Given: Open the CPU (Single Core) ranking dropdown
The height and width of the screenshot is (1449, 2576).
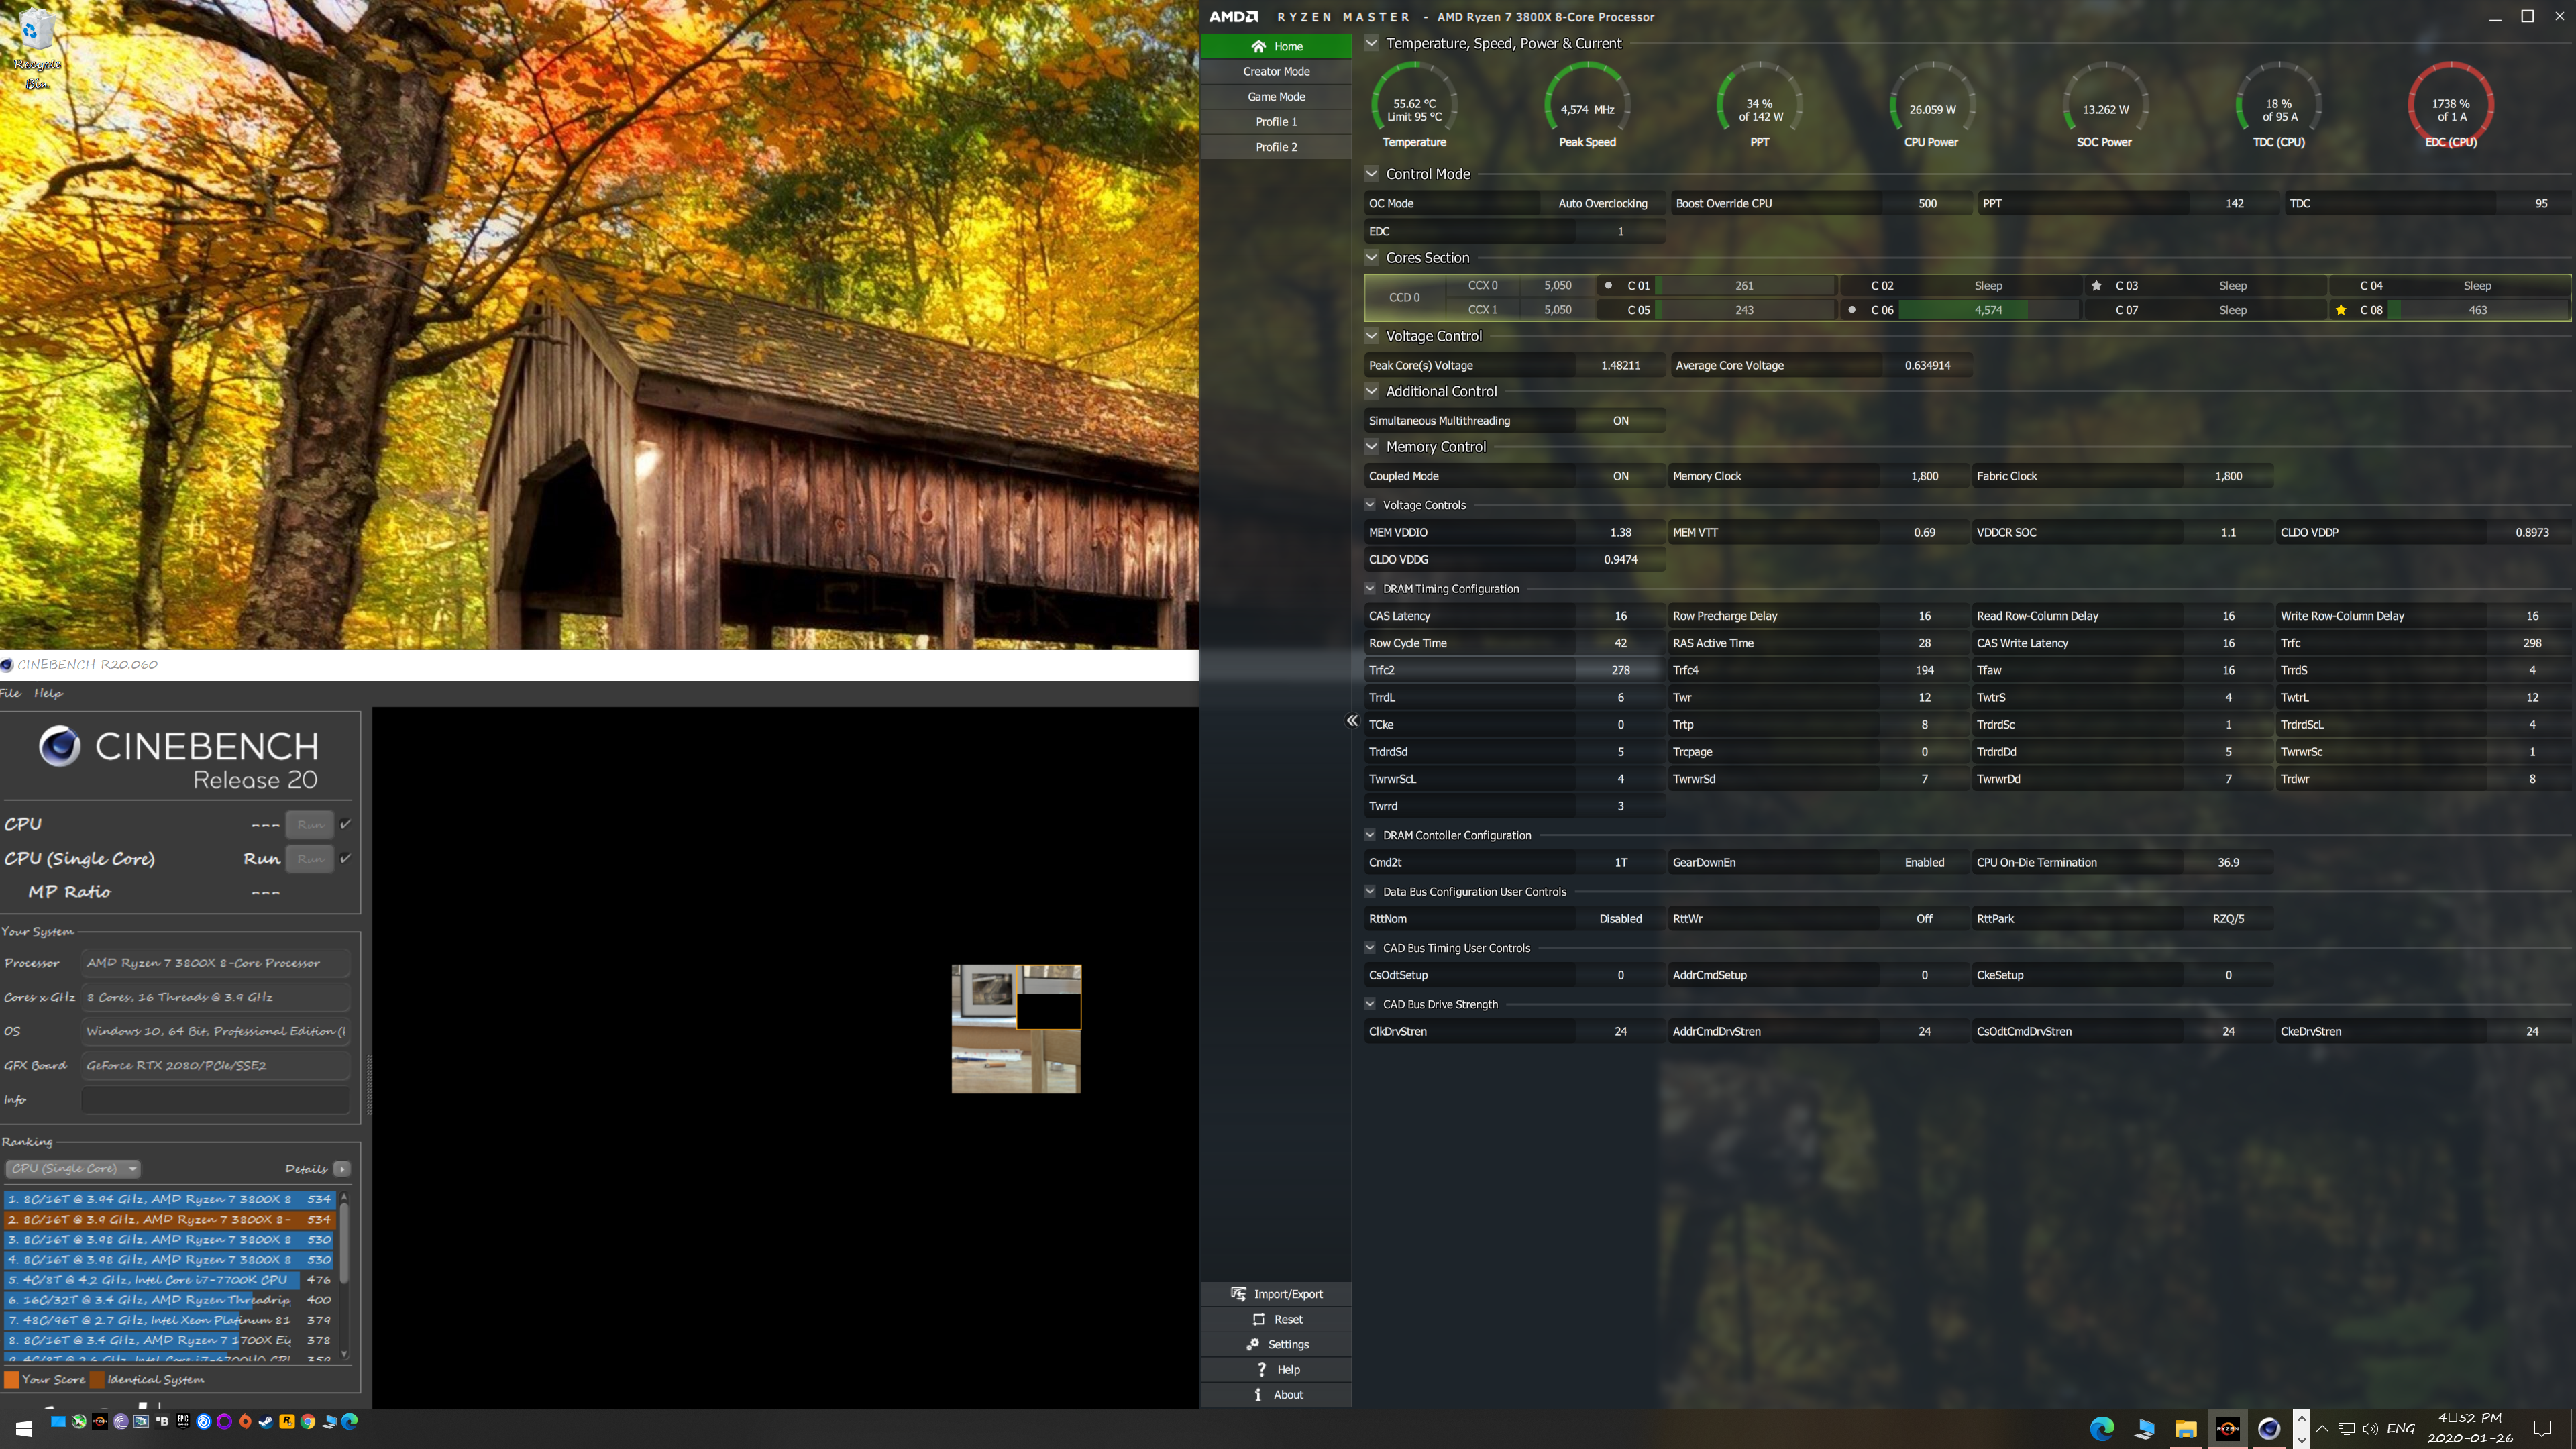Looking at the screenshot, I should pyautogui.click(x=73, y=1168).
